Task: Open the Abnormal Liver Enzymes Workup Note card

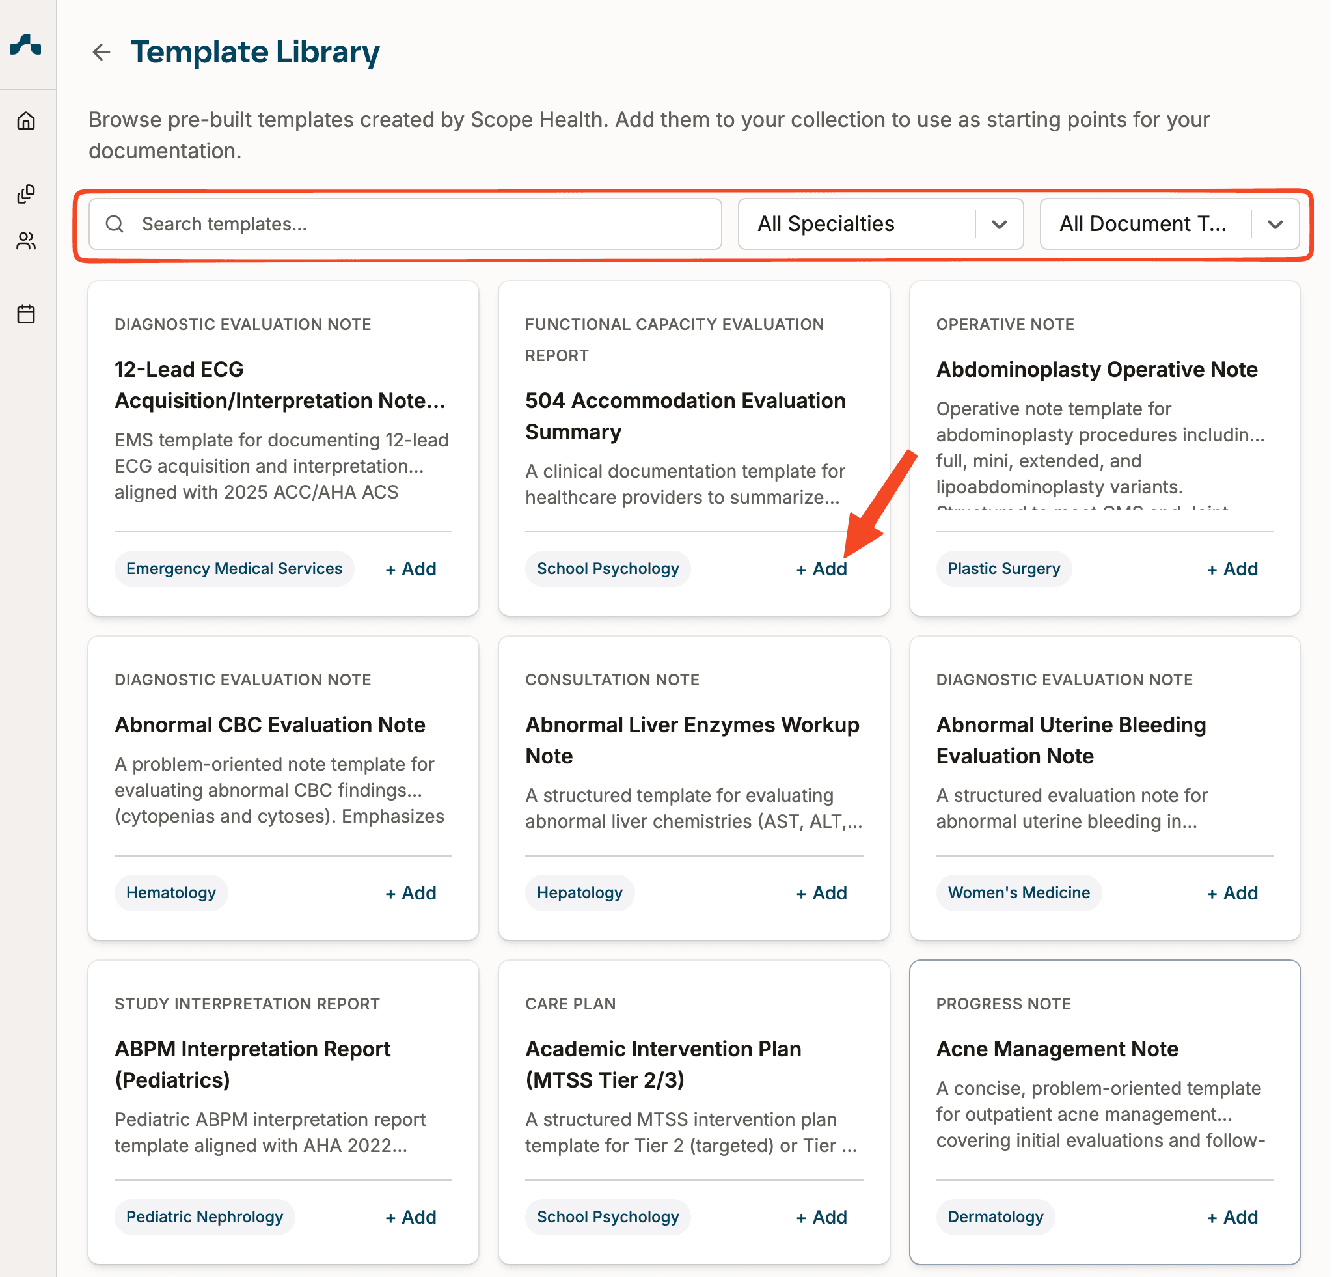Action: pyautogui.click(x=692, y=741)
